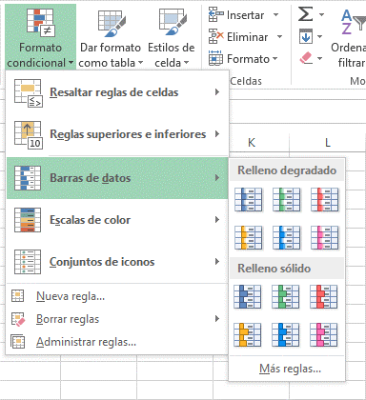Open Estilos de celda gallery
Screen dimensions: 366x400
tap(172, 37)
